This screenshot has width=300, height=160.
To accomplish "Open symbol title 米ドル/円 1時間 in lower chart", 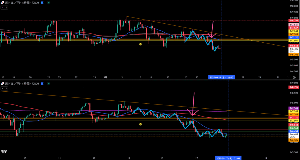I will tap(22, 84).
